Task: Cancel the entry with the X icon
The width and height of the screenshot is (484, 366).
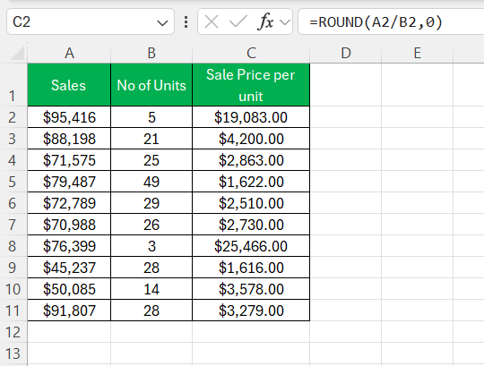Action: tap(212, 22)
